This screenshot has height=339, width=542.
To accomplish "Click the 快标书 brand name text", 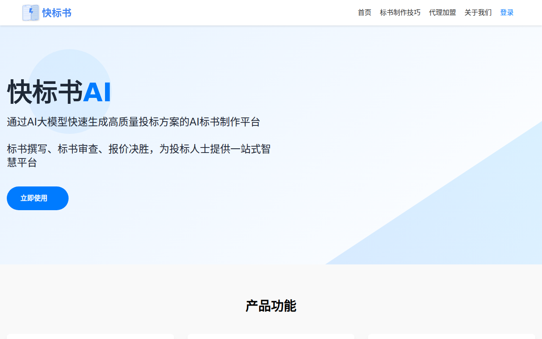I will tap(57, 13).
